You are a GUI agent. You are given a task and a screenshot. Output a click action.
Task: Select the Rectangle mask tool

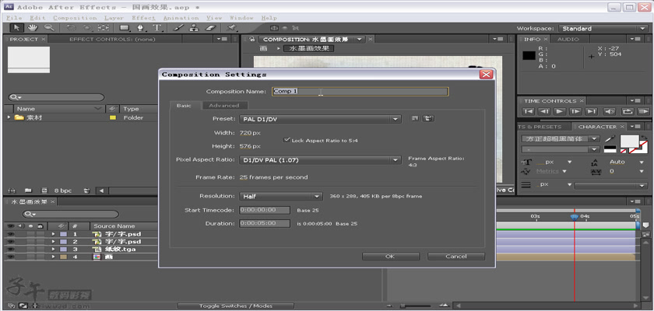click(125, 28)
